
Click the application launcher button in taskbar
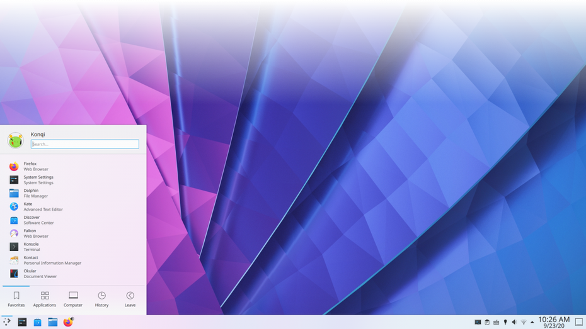coord(7,321)
